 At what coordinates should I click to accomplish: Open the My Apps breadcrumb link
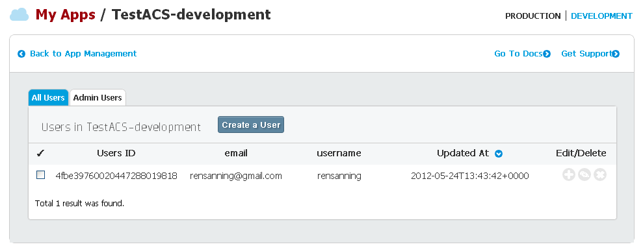click(x=66, y=15)
